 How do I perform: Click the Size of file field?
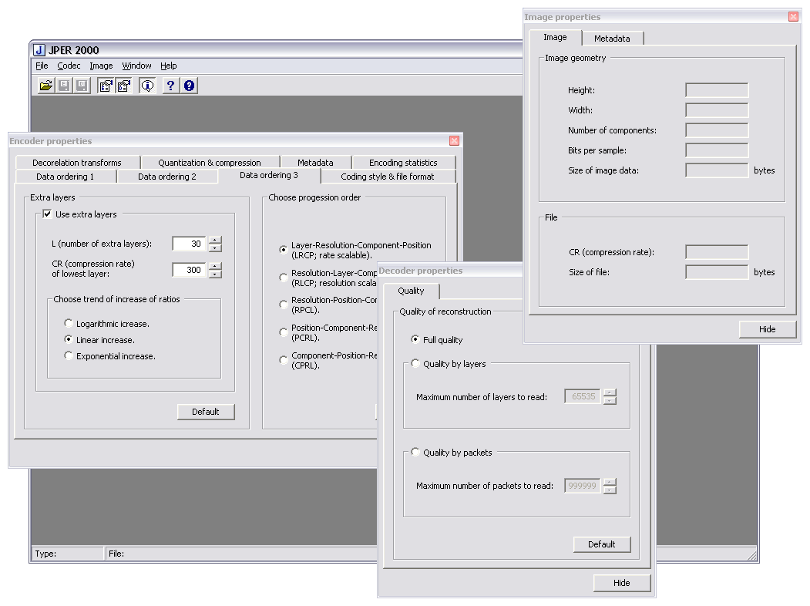click(717, 272)
